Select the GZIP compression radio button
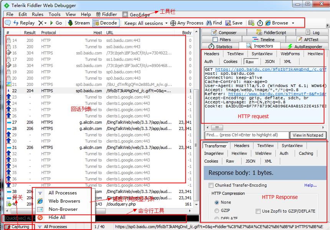 tap(216, 210)
